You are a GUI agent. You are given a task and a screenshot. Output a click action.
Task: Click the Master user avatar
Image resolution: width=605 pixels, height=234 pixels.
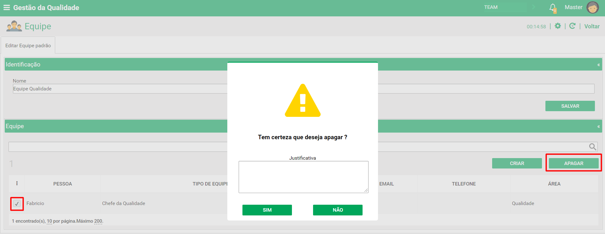click(x=592, y=7)
